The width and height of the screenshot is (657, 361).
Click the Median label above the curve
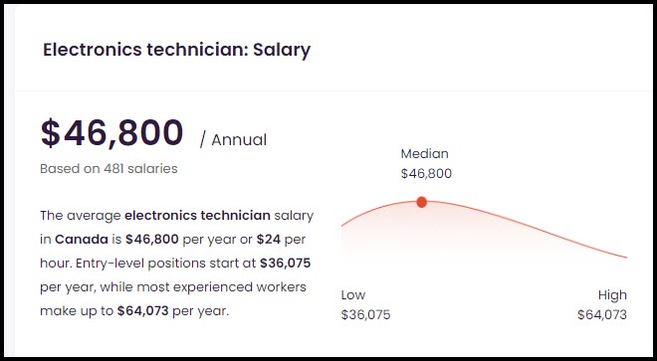(x=424, y=154)
